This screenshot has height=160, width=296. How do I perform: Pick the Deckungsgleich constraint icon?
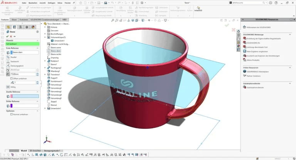tap(8, 66)
